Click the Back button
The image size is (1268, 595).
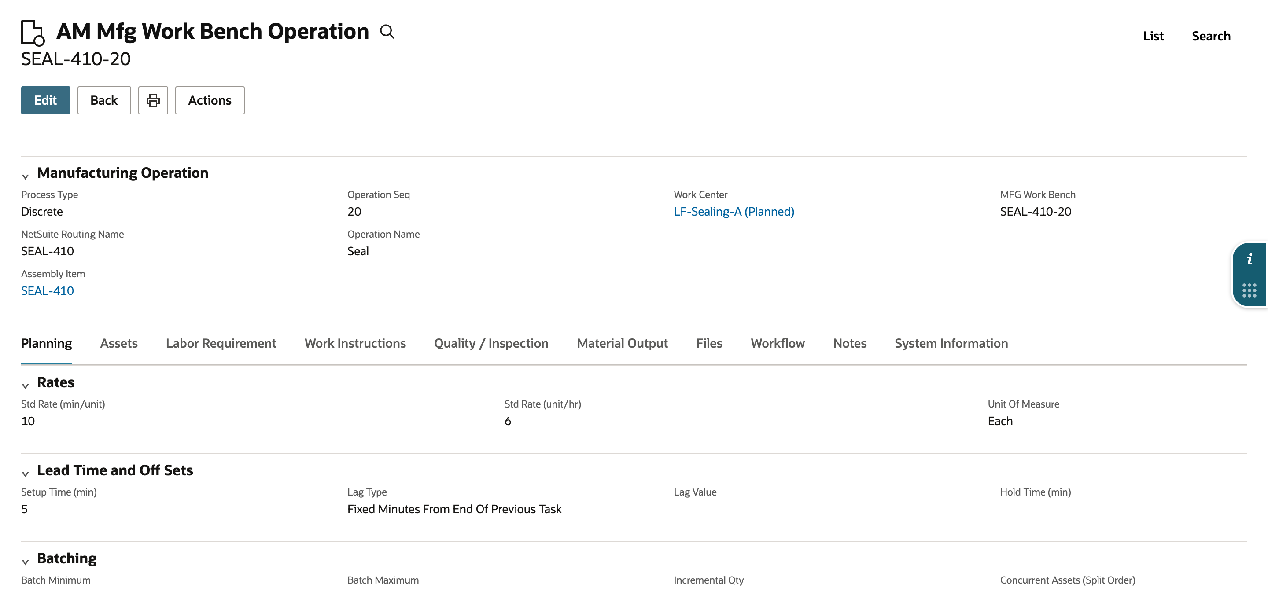[104, 100]
